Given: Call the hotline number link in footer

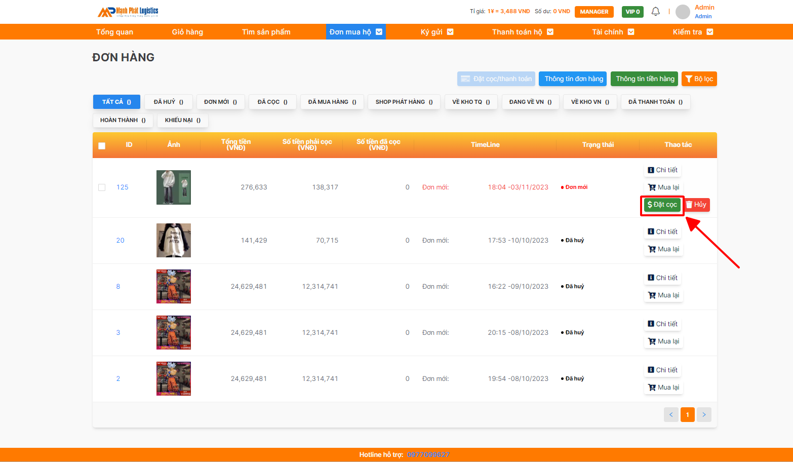Looking at the screenshot, I should (x=428, y=455).
